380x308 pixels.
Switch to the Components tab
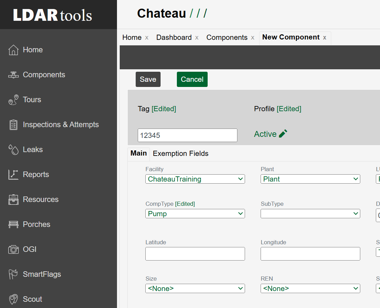click(227, 37)
